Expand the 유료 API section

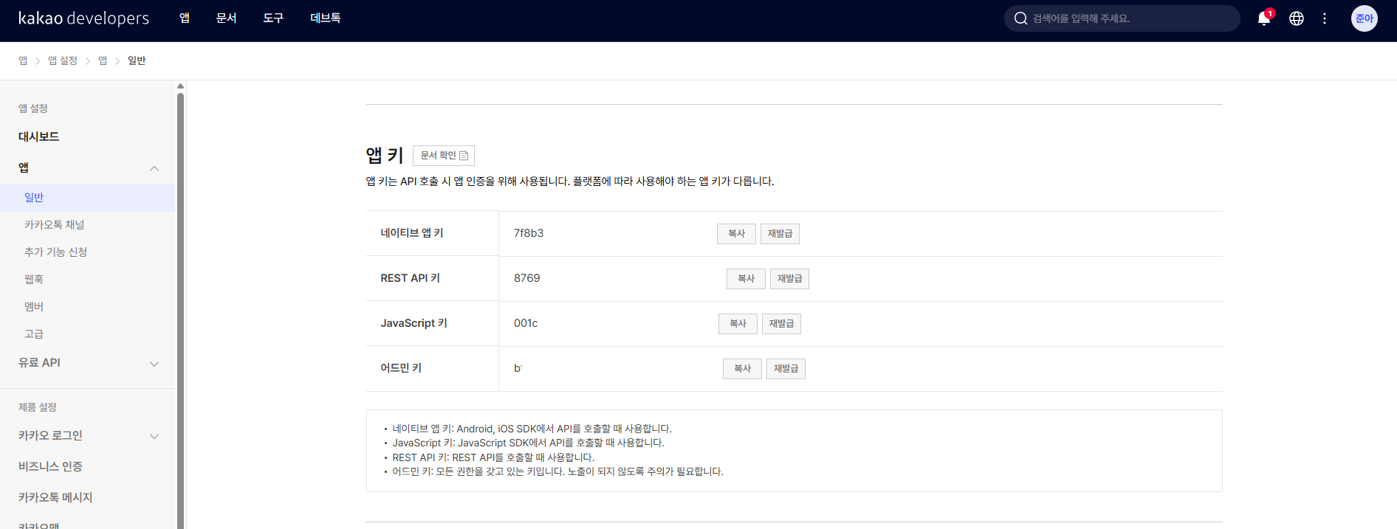point(154,364)
